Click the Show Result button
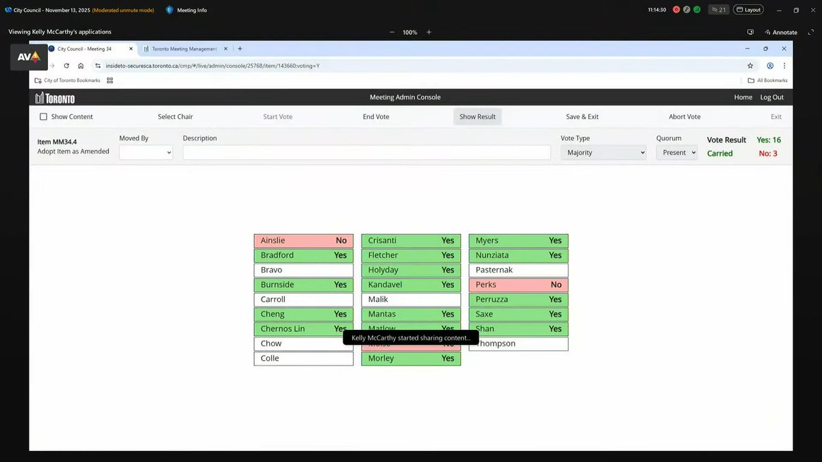This screenshot has height=462, width=822. (x=477, y=116)
